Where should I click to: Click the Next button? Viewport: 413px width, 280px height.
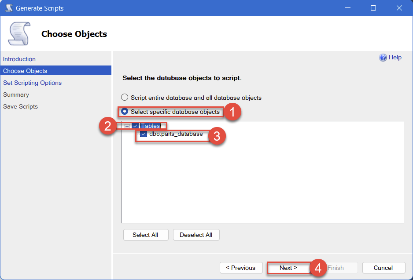[x=288, y=268]
